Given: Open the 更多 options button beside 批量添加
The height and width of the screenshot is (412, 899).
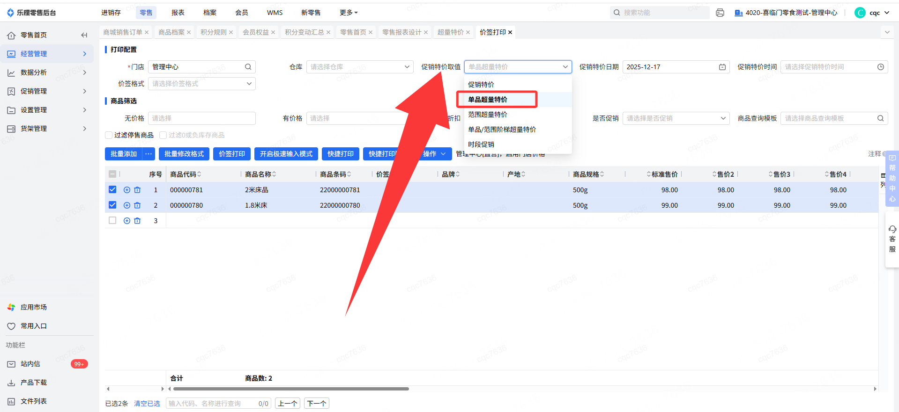Looking at the screenshot, I should coord(149,154).
